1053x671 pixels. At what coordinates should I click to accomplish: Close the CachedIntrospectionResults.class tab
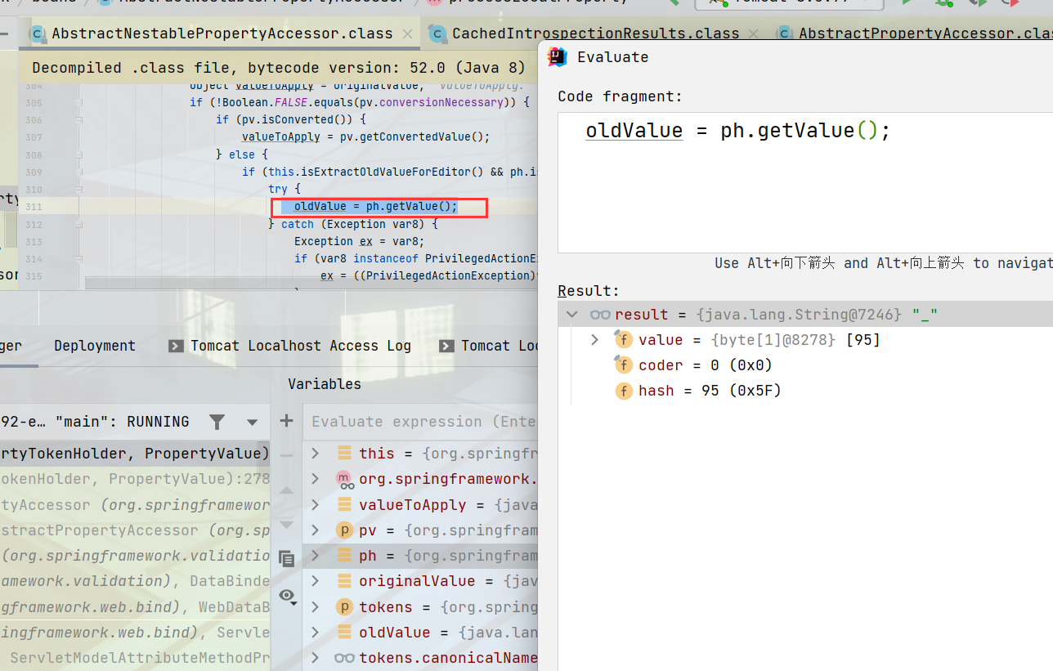(x=755, y=34)
